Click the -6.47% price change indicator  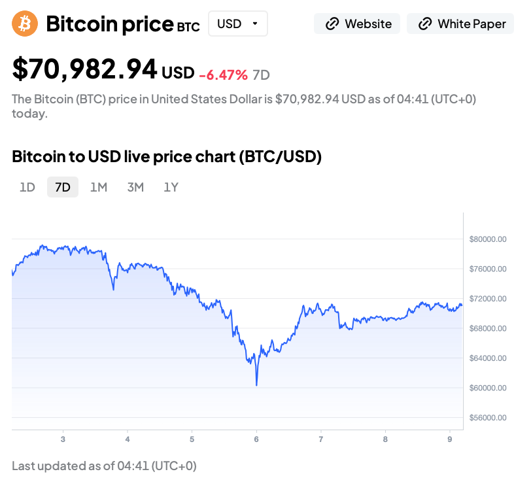tap(224, 75)
